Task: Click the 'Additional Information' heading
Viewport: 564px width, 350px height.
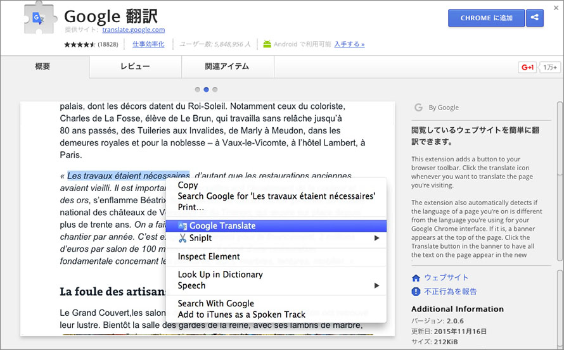Action: click(458, 309)
